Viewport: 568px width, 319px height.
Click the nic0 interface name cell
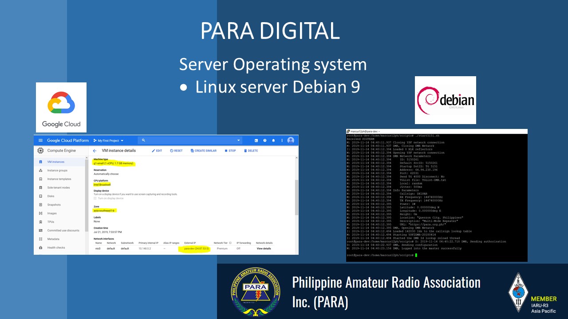tap(98, 249)
